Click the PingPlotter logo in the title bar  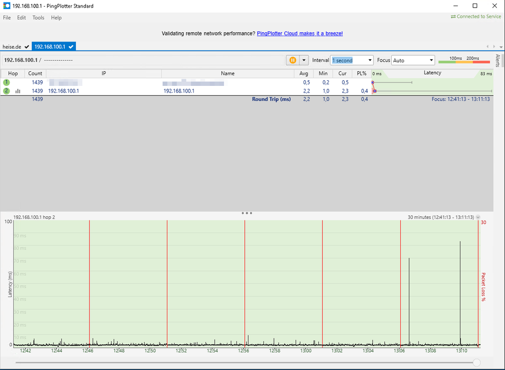6,6
